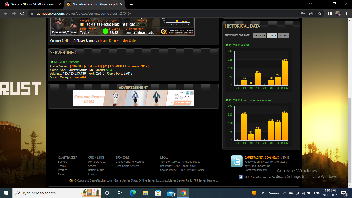Viewport: 352px width, 198px height.
Task: Show data for past 30 Days
Action: pyautogui.click(x=283, y=35)
